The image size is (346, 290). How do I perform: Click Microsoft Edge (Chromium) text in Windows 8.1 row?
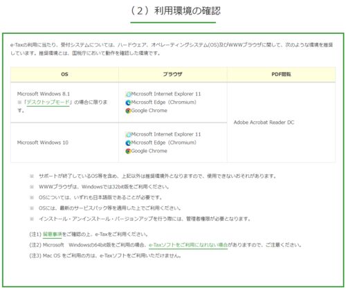[x=164, y=102]
